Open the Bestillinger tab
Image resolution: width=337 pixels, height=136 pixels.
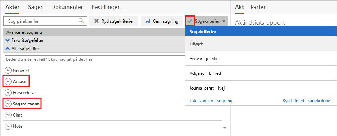point(106,7)
